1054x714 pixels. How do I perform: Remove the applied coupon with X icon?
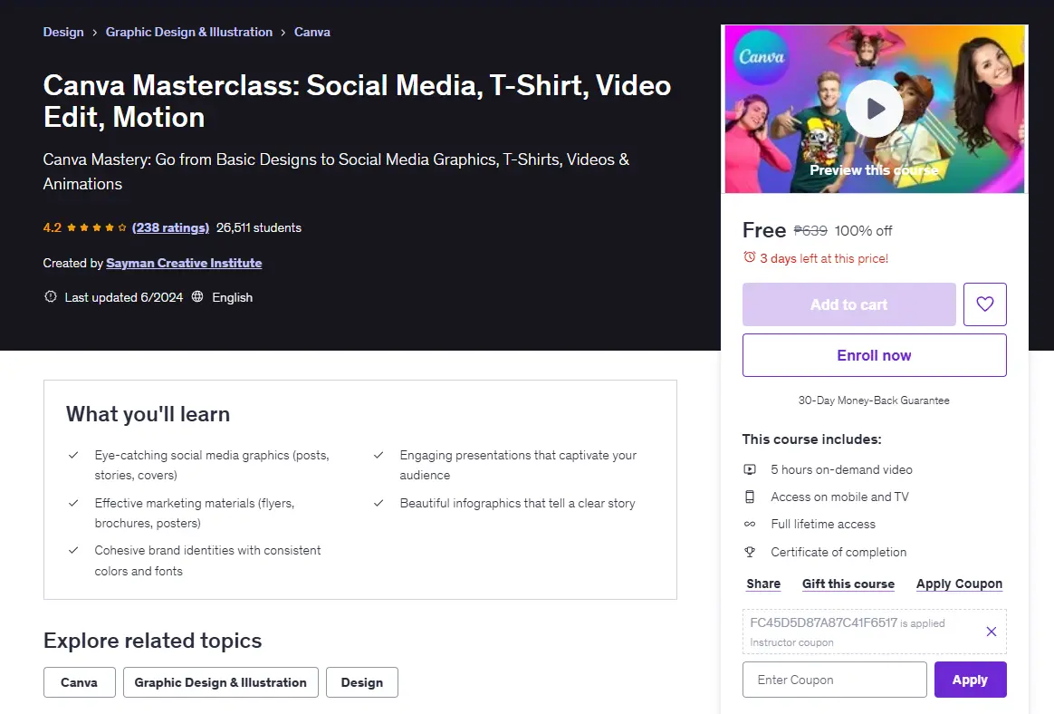click(x=991, y=632)
